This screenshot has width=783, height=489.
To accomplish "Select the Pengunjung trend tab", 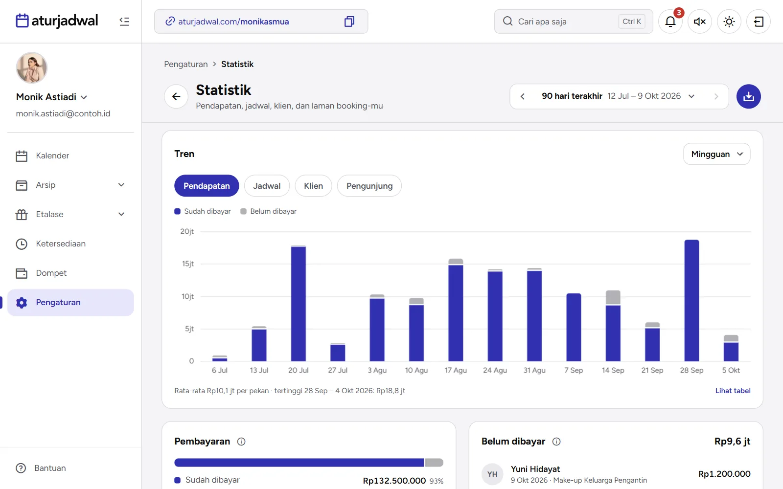I will click(x=369, y=186).
